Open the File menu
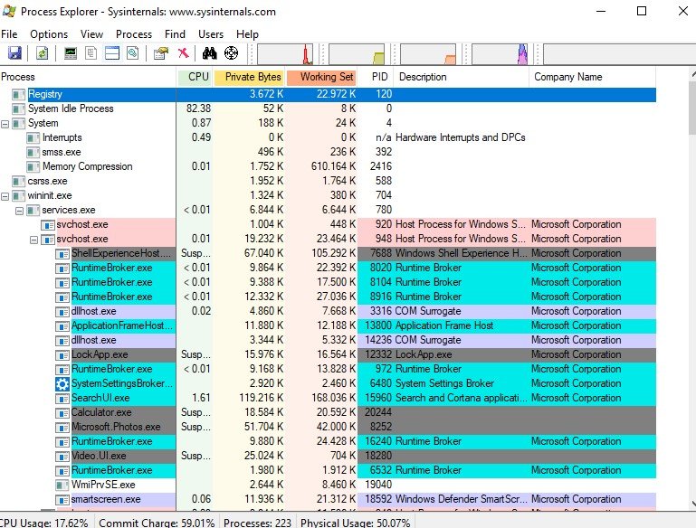 pos(9,34)
